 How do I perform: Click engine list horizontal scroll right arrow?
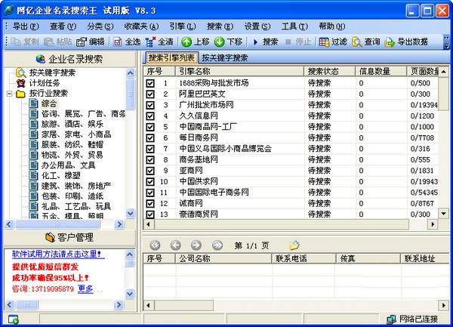pyautogui.click(x=433, y=224)
